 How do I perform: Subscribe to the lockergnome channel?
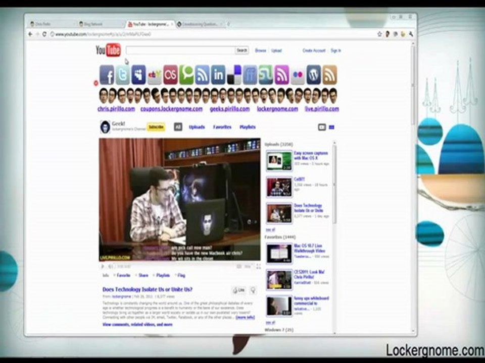pos(156,127)
